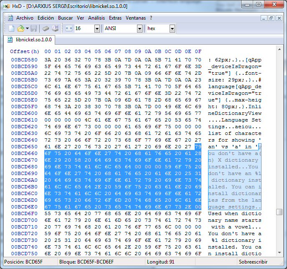287x269 pixels.
Task: Click the highlighted 79 byte in row 00BCD650
Action: tap(198, 147)
